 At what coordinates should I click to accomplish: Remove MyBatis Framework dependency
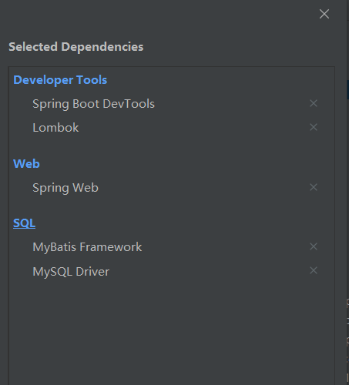314,246
